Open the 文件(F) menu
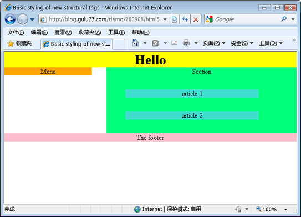 (x=16, y=32)
